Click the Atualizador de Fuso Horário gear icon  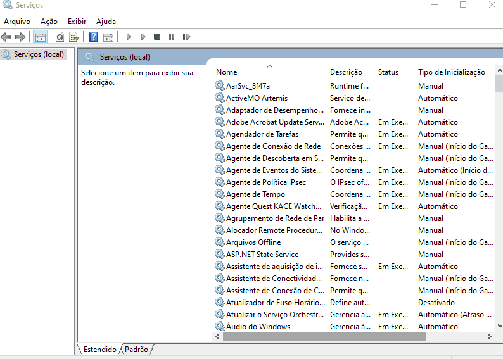coord(219,302)
